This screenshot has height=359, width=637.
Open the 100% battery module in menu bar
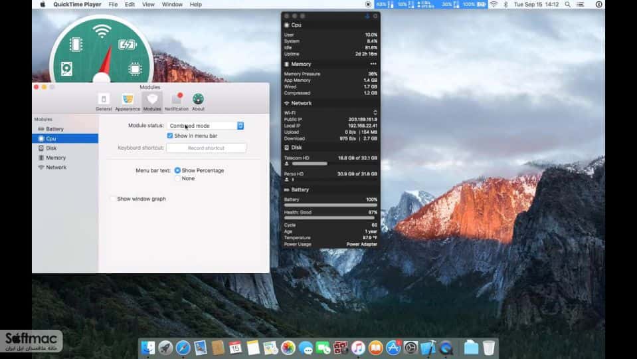[474, 5]
